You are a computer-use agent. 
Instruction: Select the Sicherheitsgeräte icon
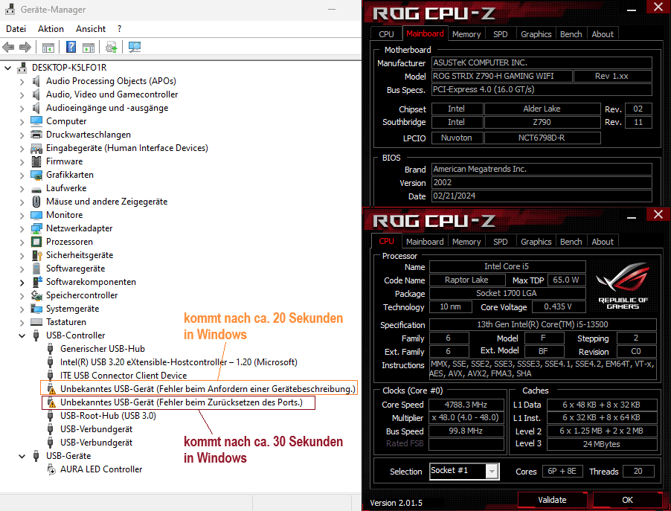36,255
